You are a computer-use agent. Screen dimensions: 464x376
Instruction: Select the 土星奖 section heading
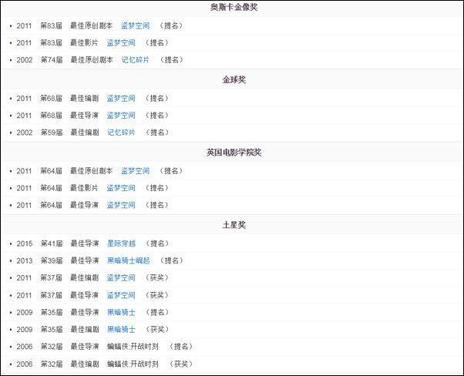234,225
